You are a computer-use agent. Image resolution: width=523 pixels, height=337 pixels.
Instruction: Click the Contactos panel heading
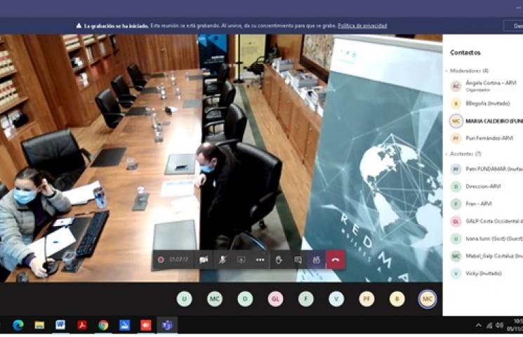(x=465, y=53)
